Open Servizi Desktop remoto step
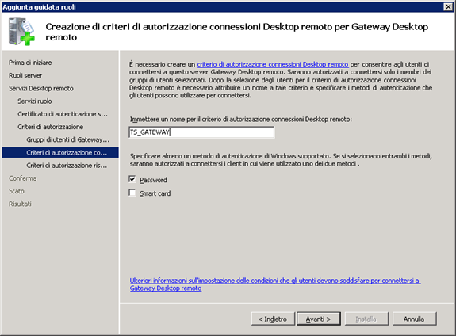 [x=41, y=88]
